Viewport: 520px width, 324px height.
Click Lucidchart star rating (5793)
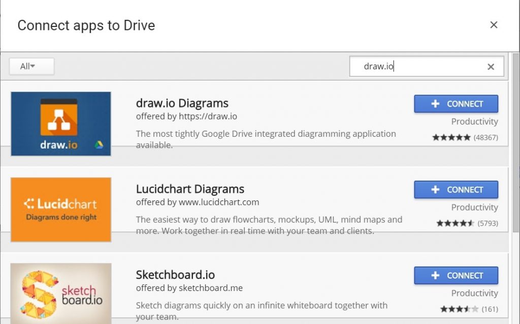click(x=467, y=223)
